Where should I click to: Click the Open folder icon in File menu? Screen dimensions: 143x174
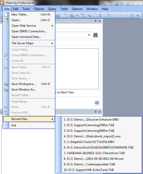click(6, 20)
